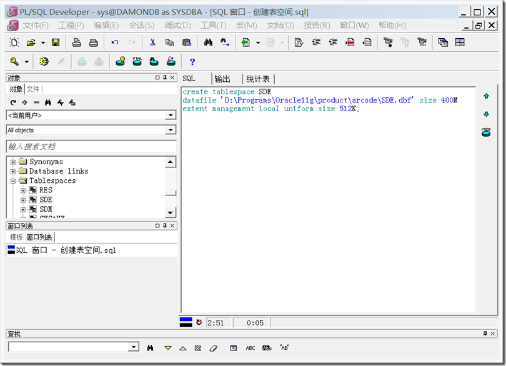Open the dropdown arrow next to Open icon
The width and height of the screenshot is (506, 366).
pos(43,42)
